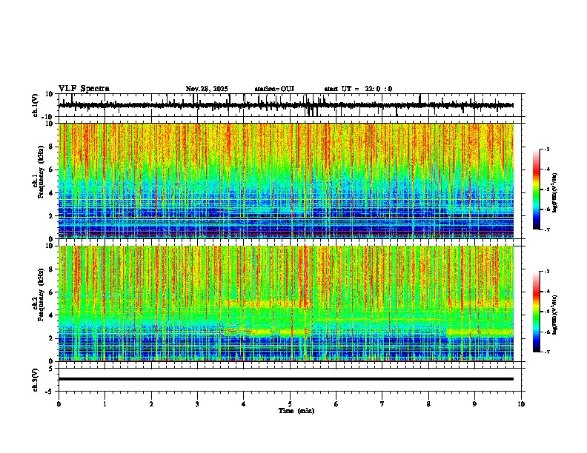This screenshot has height=453, width=587.
Task: Click the log(PSD) label beside ch.1 color scale
Action: point(554,193)
